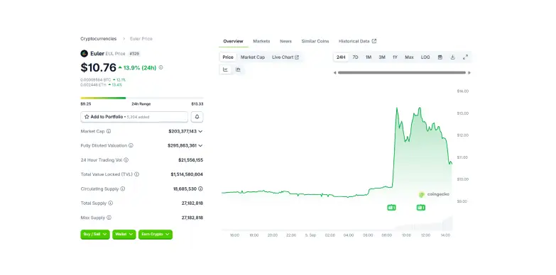This screenshot has height=275, width=556.
Task: Switch chart to Price view
Action: click(228, 57)
